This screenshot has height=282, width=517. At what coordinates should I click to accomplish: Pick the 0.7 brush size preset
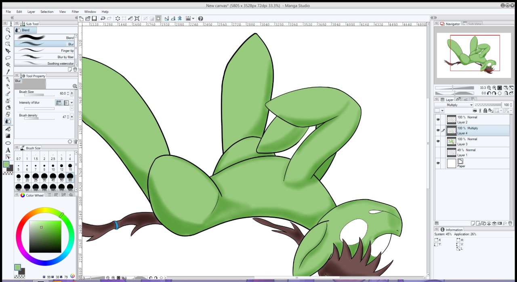click(x=19, y=157)
